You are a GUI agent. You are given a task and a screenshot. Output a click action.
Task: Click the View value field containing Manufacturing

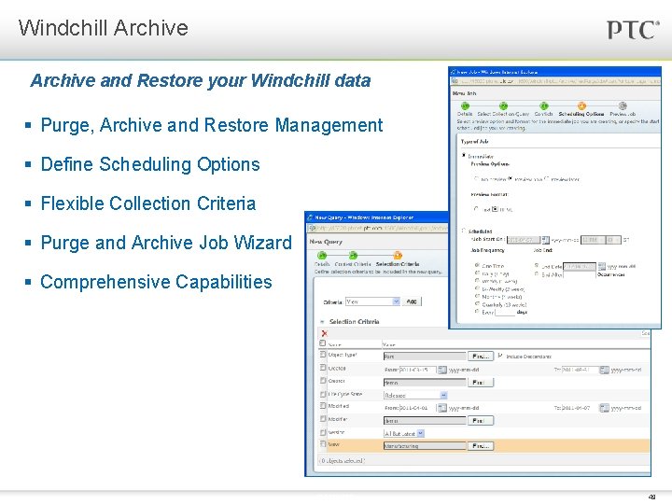click(x=425, y=446)
